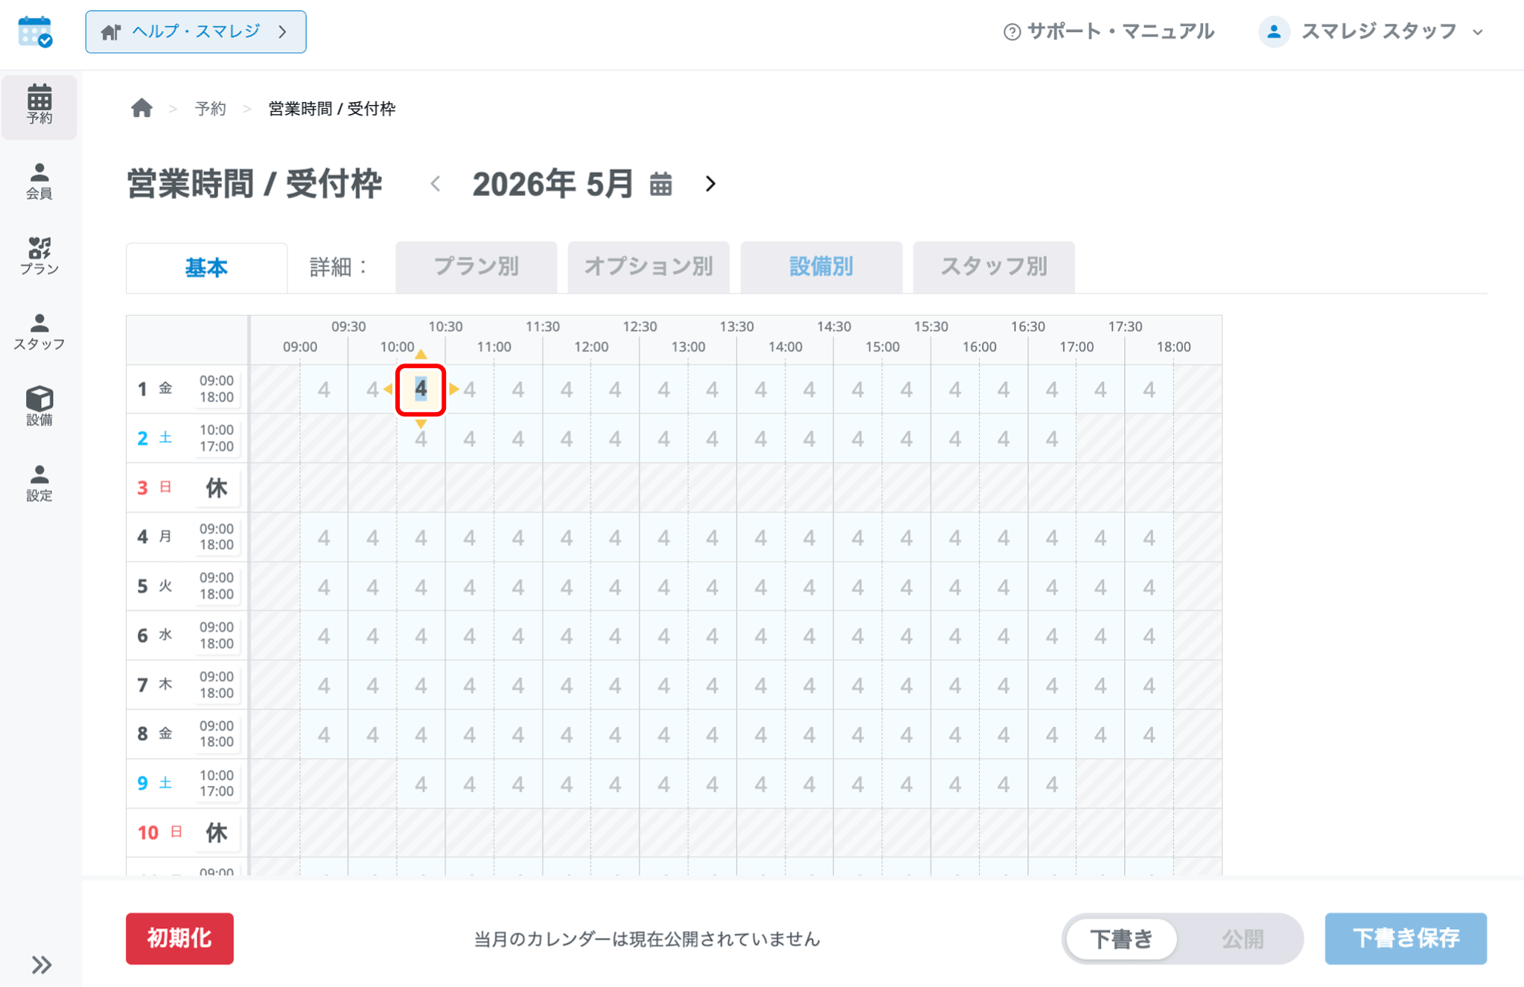
Task: Open the 設定 sidebar section
Action: (39, 483)
